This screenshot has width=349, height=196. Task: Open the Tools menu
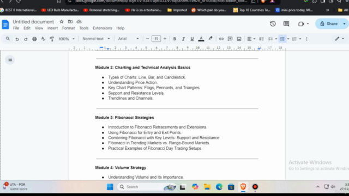[x=83, y=28]
